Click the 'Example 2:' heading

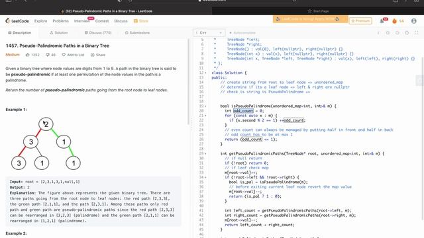pyautogui.click(x=16, y=233)
